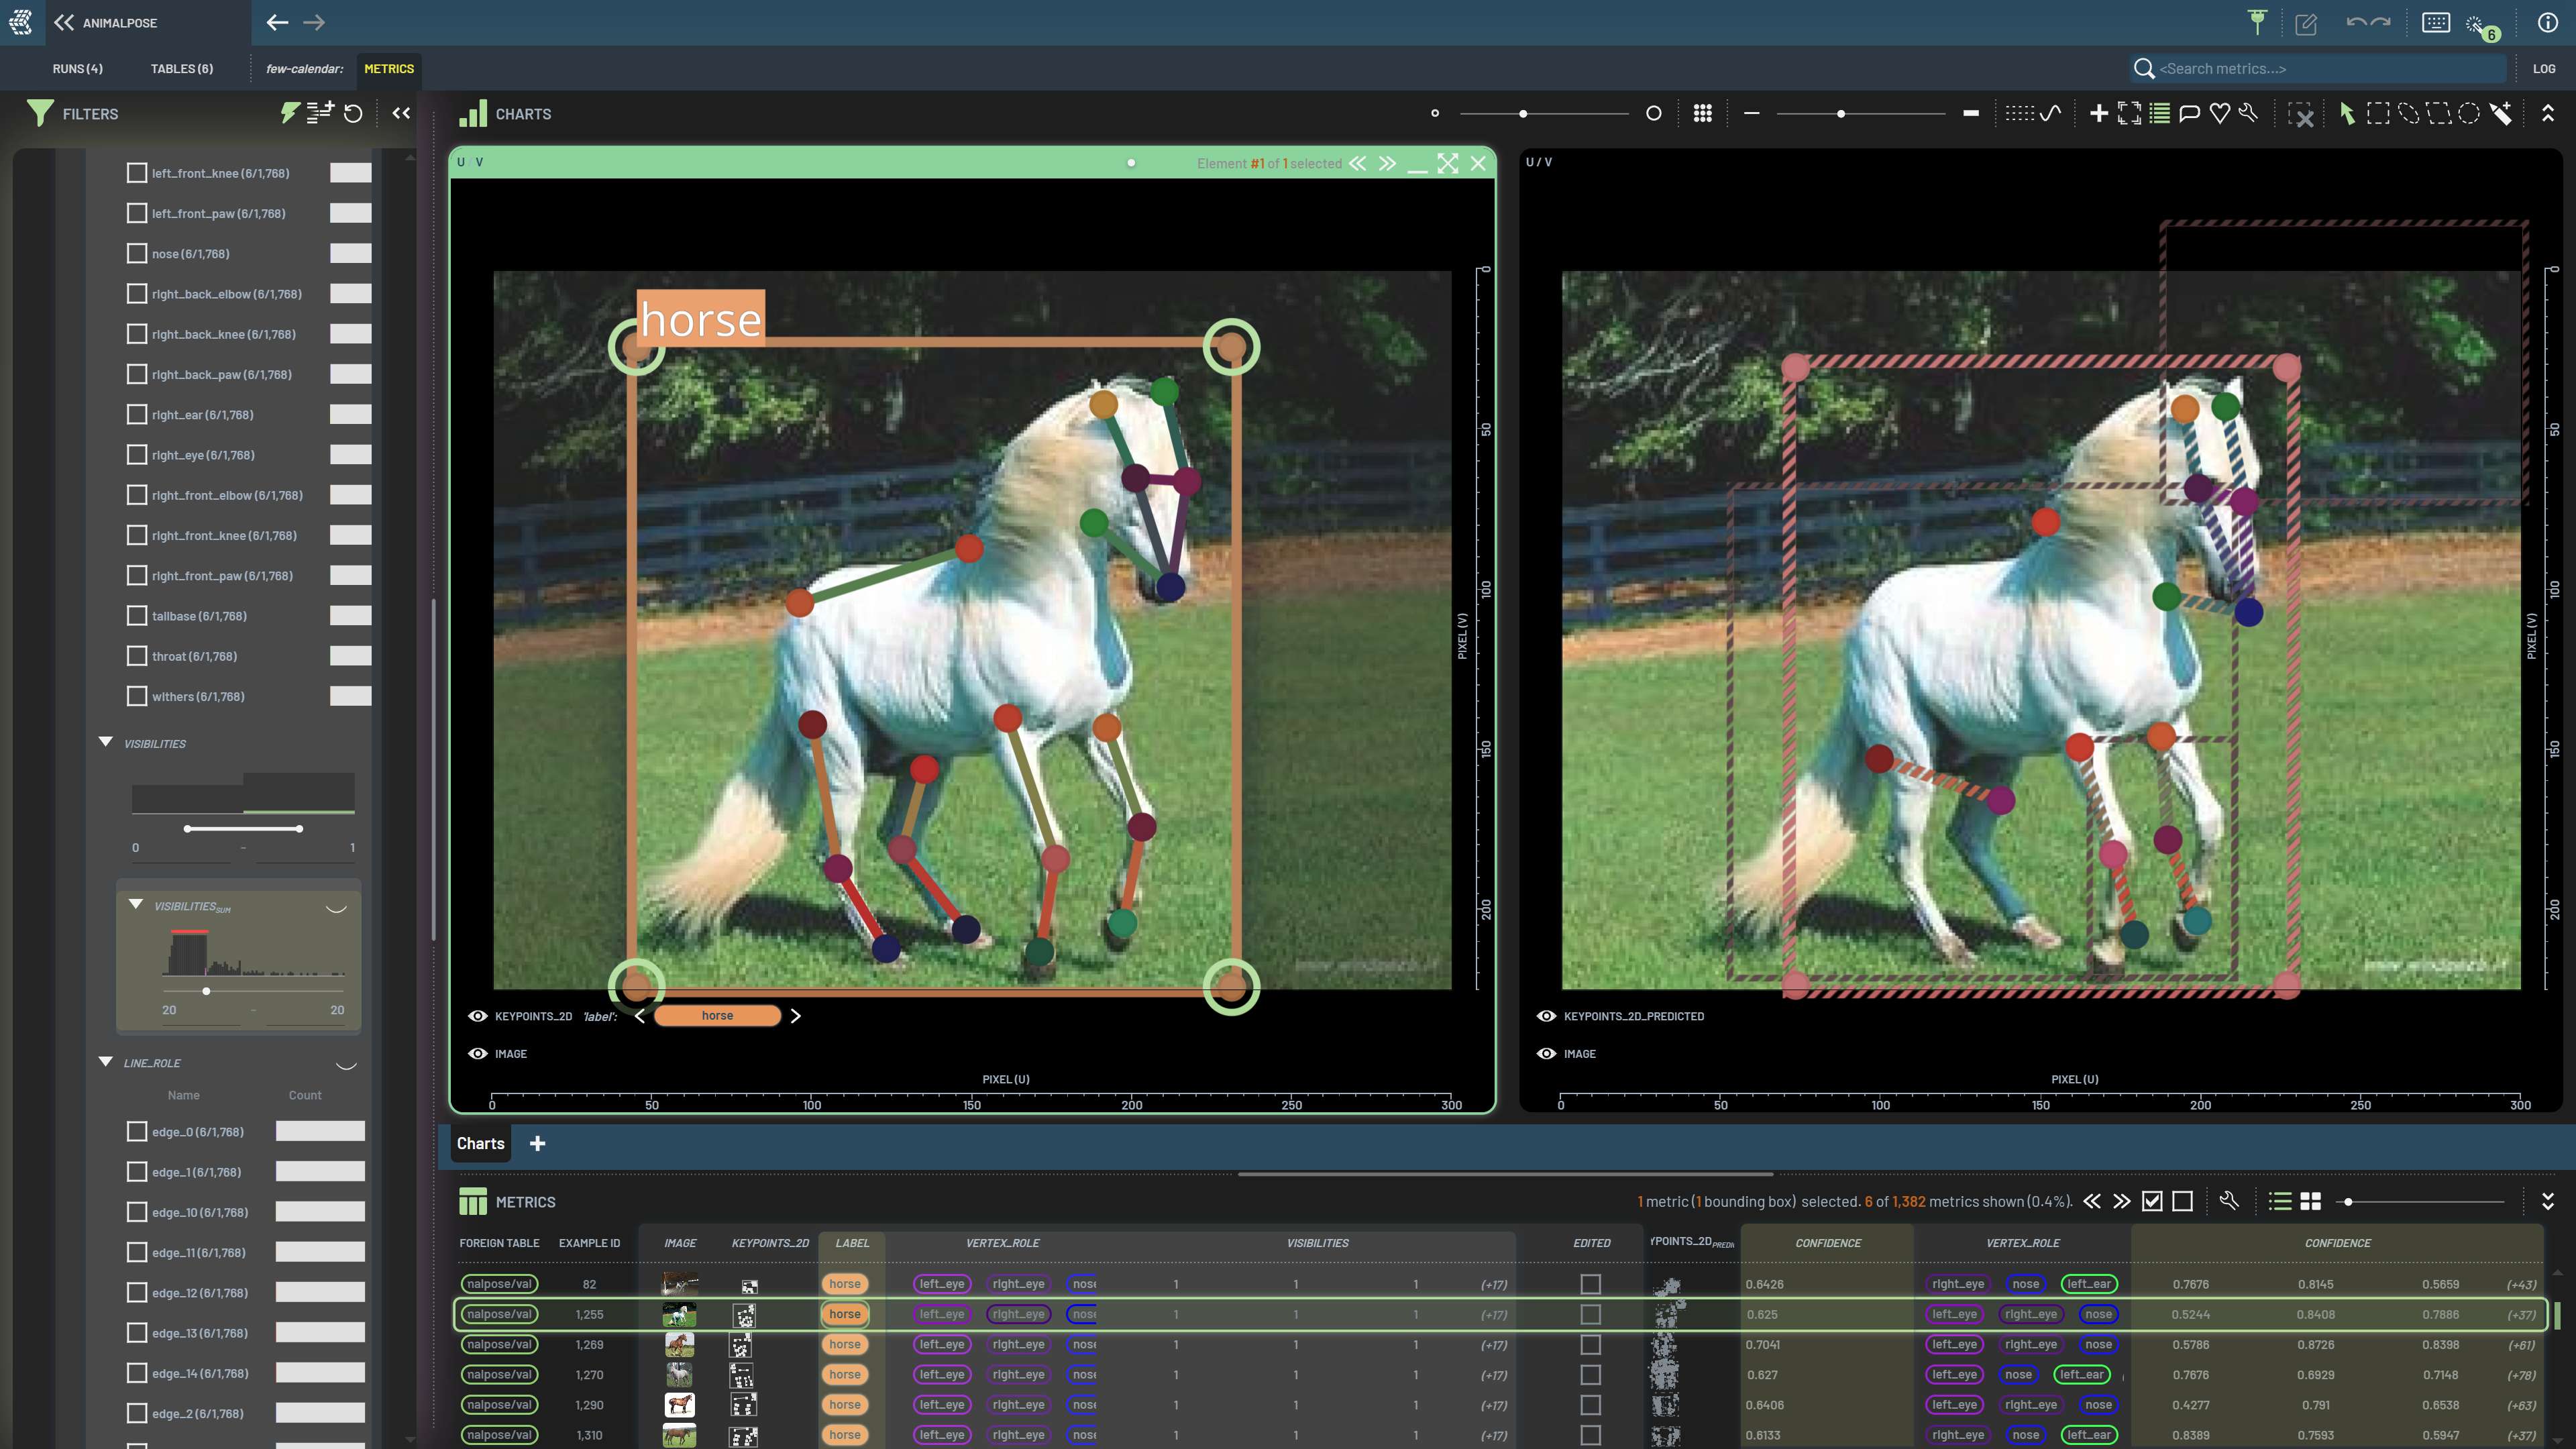Image resolution: width=2576 pixels, height=1449 pixels.
Task: Collapse the LINE_ROLE filter section
Action: pos(106,1062)
